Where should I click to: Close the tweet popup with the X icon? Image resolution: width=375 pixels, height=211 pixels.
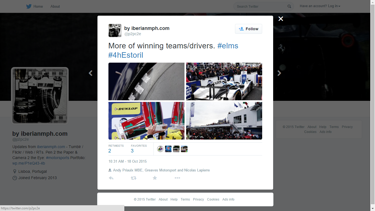pyautogui.click(x=281, y=19)
